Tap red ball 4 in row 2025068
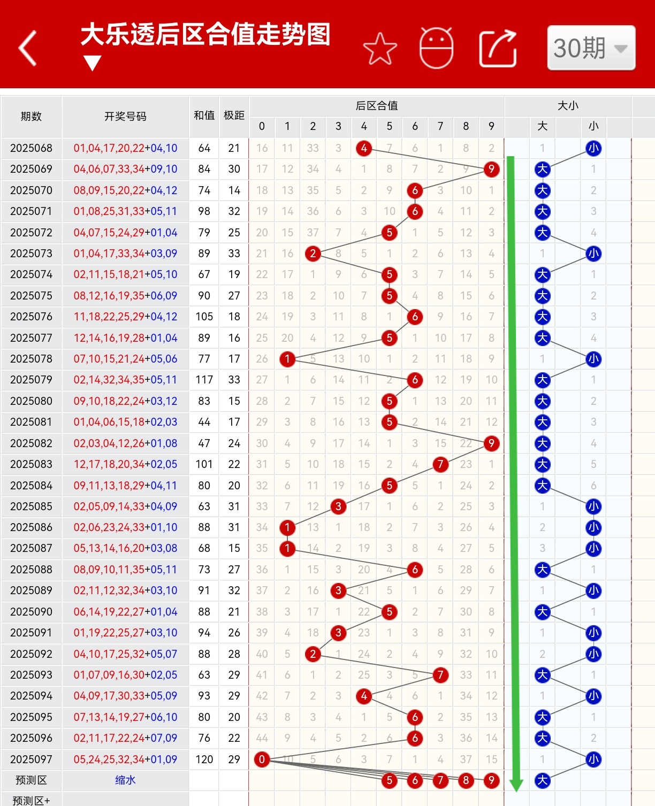 tap(364, 148)
